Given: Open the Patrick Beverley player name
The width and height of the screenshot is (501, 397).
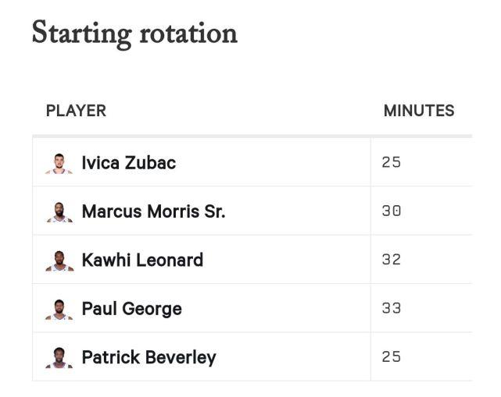Looking at the screenshot, I should [149, 357].
